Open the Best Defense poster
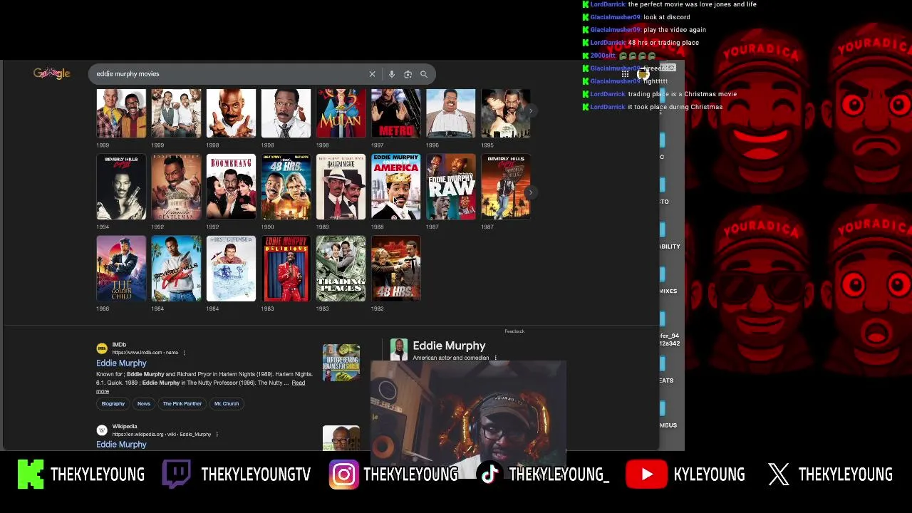Viewport: 912px width, 513px height. pyautogui.click(x=231, y=269)
